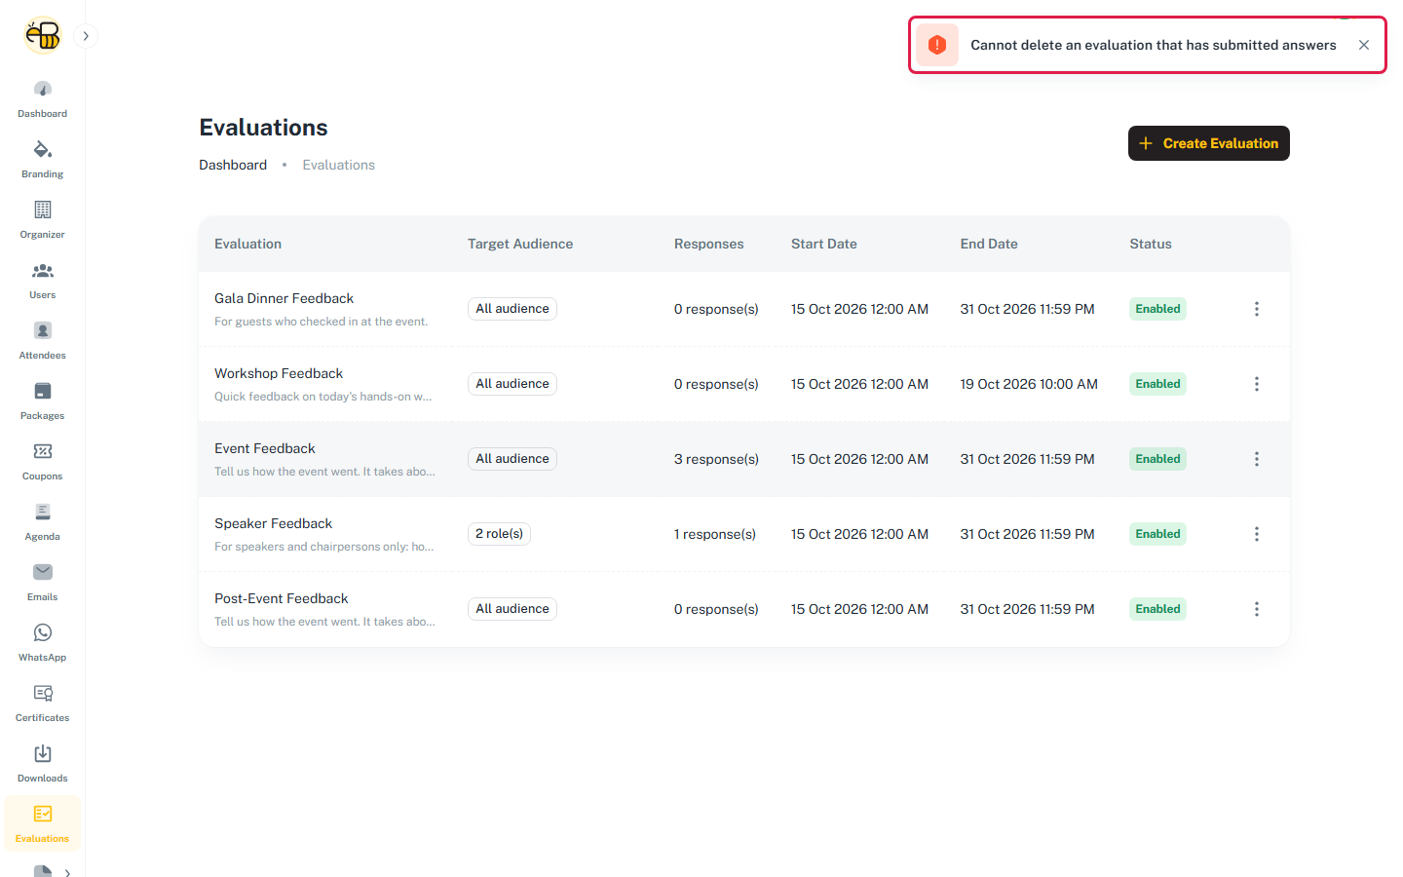Screen dimensions: 1403x877
Task: Go to Organizer section
Action: coord(43,220)
